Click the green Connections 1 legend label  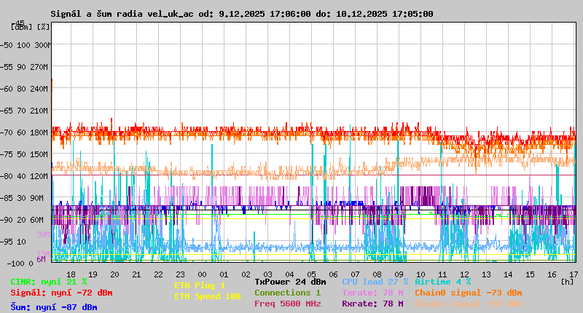287,293
